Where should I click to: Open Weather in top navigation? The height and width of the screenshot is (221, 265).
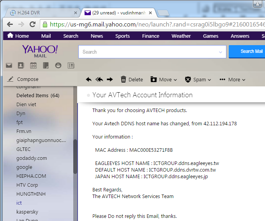[181, 36]
